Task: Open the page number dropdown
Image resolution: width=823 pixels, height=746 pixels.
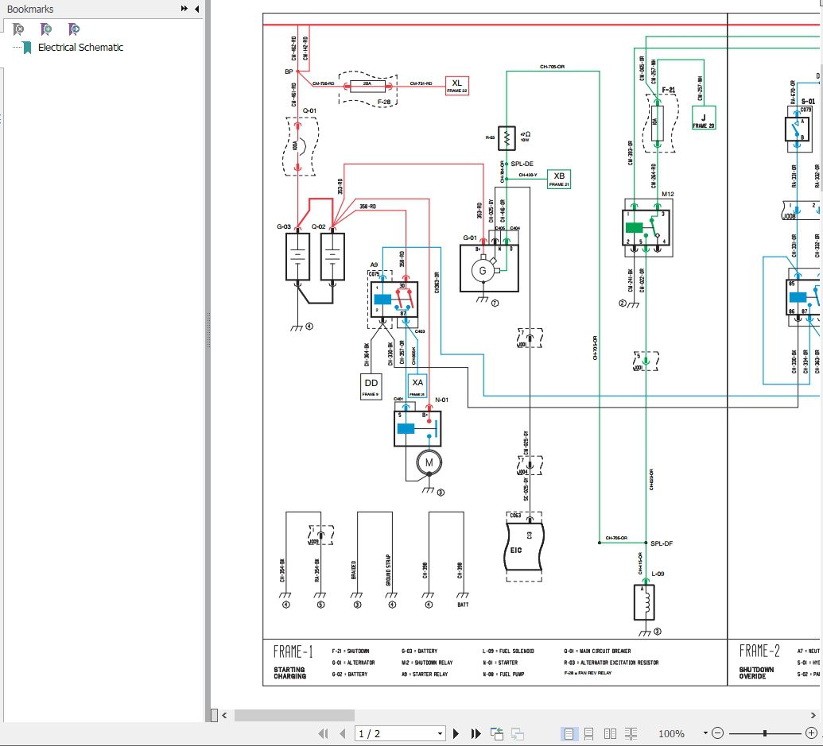Action: pyautogui.click(x=441, y=733)
